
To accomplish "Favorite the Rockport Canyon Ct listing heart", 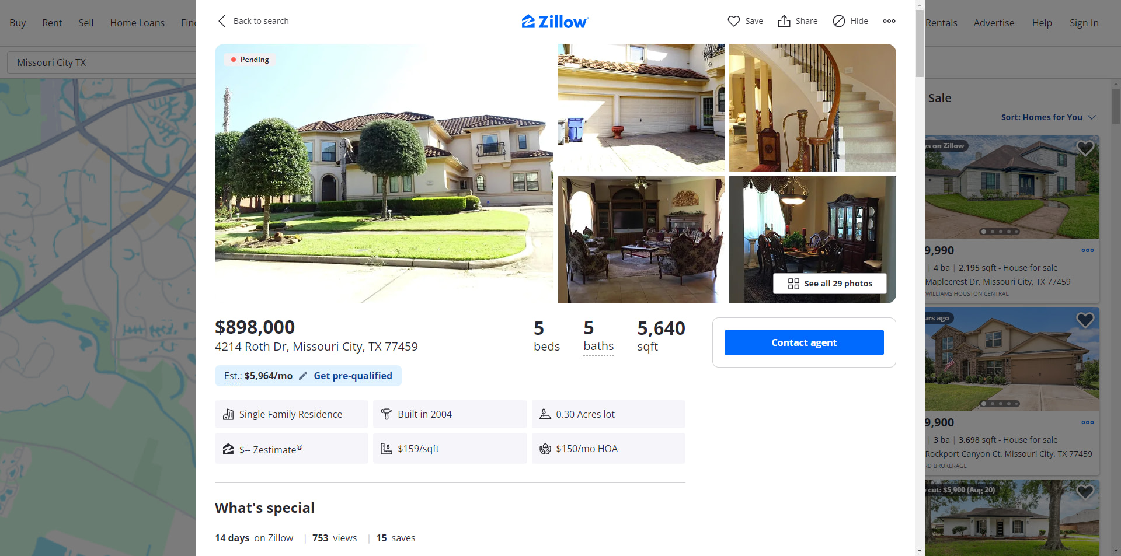I will point(1085,320).
